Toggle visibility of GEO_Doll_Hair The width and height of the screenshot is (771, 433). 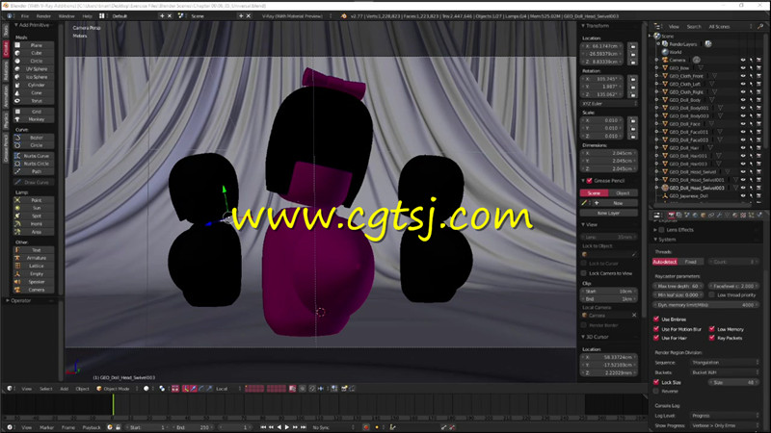click(743, 148)
